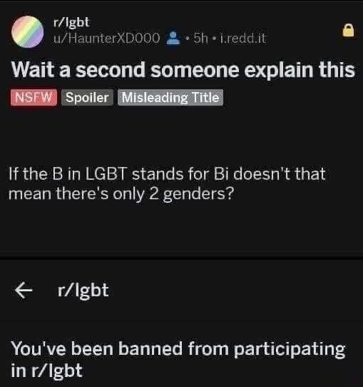Tap the post body about B in LGBT
Image resolution: width=363 pixels, height=387 pixels.
[x=167, y=184]
